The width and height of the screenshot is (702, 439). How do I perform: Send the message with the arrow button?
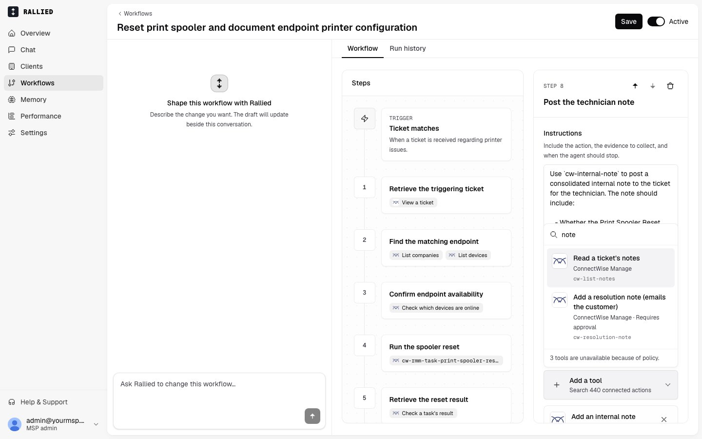pyautogui.click(x=312, y=416)
